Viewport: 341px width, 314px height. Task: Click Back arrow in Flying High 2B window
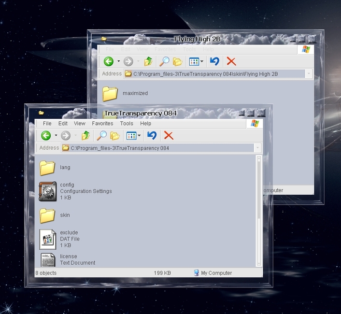[109, 61]
